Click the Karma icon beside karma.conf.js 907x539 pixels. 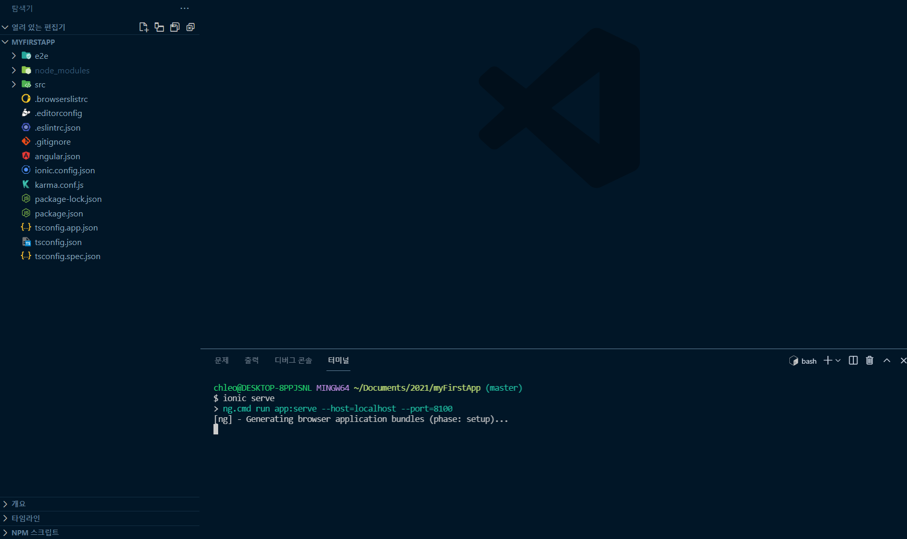point(26,184)
